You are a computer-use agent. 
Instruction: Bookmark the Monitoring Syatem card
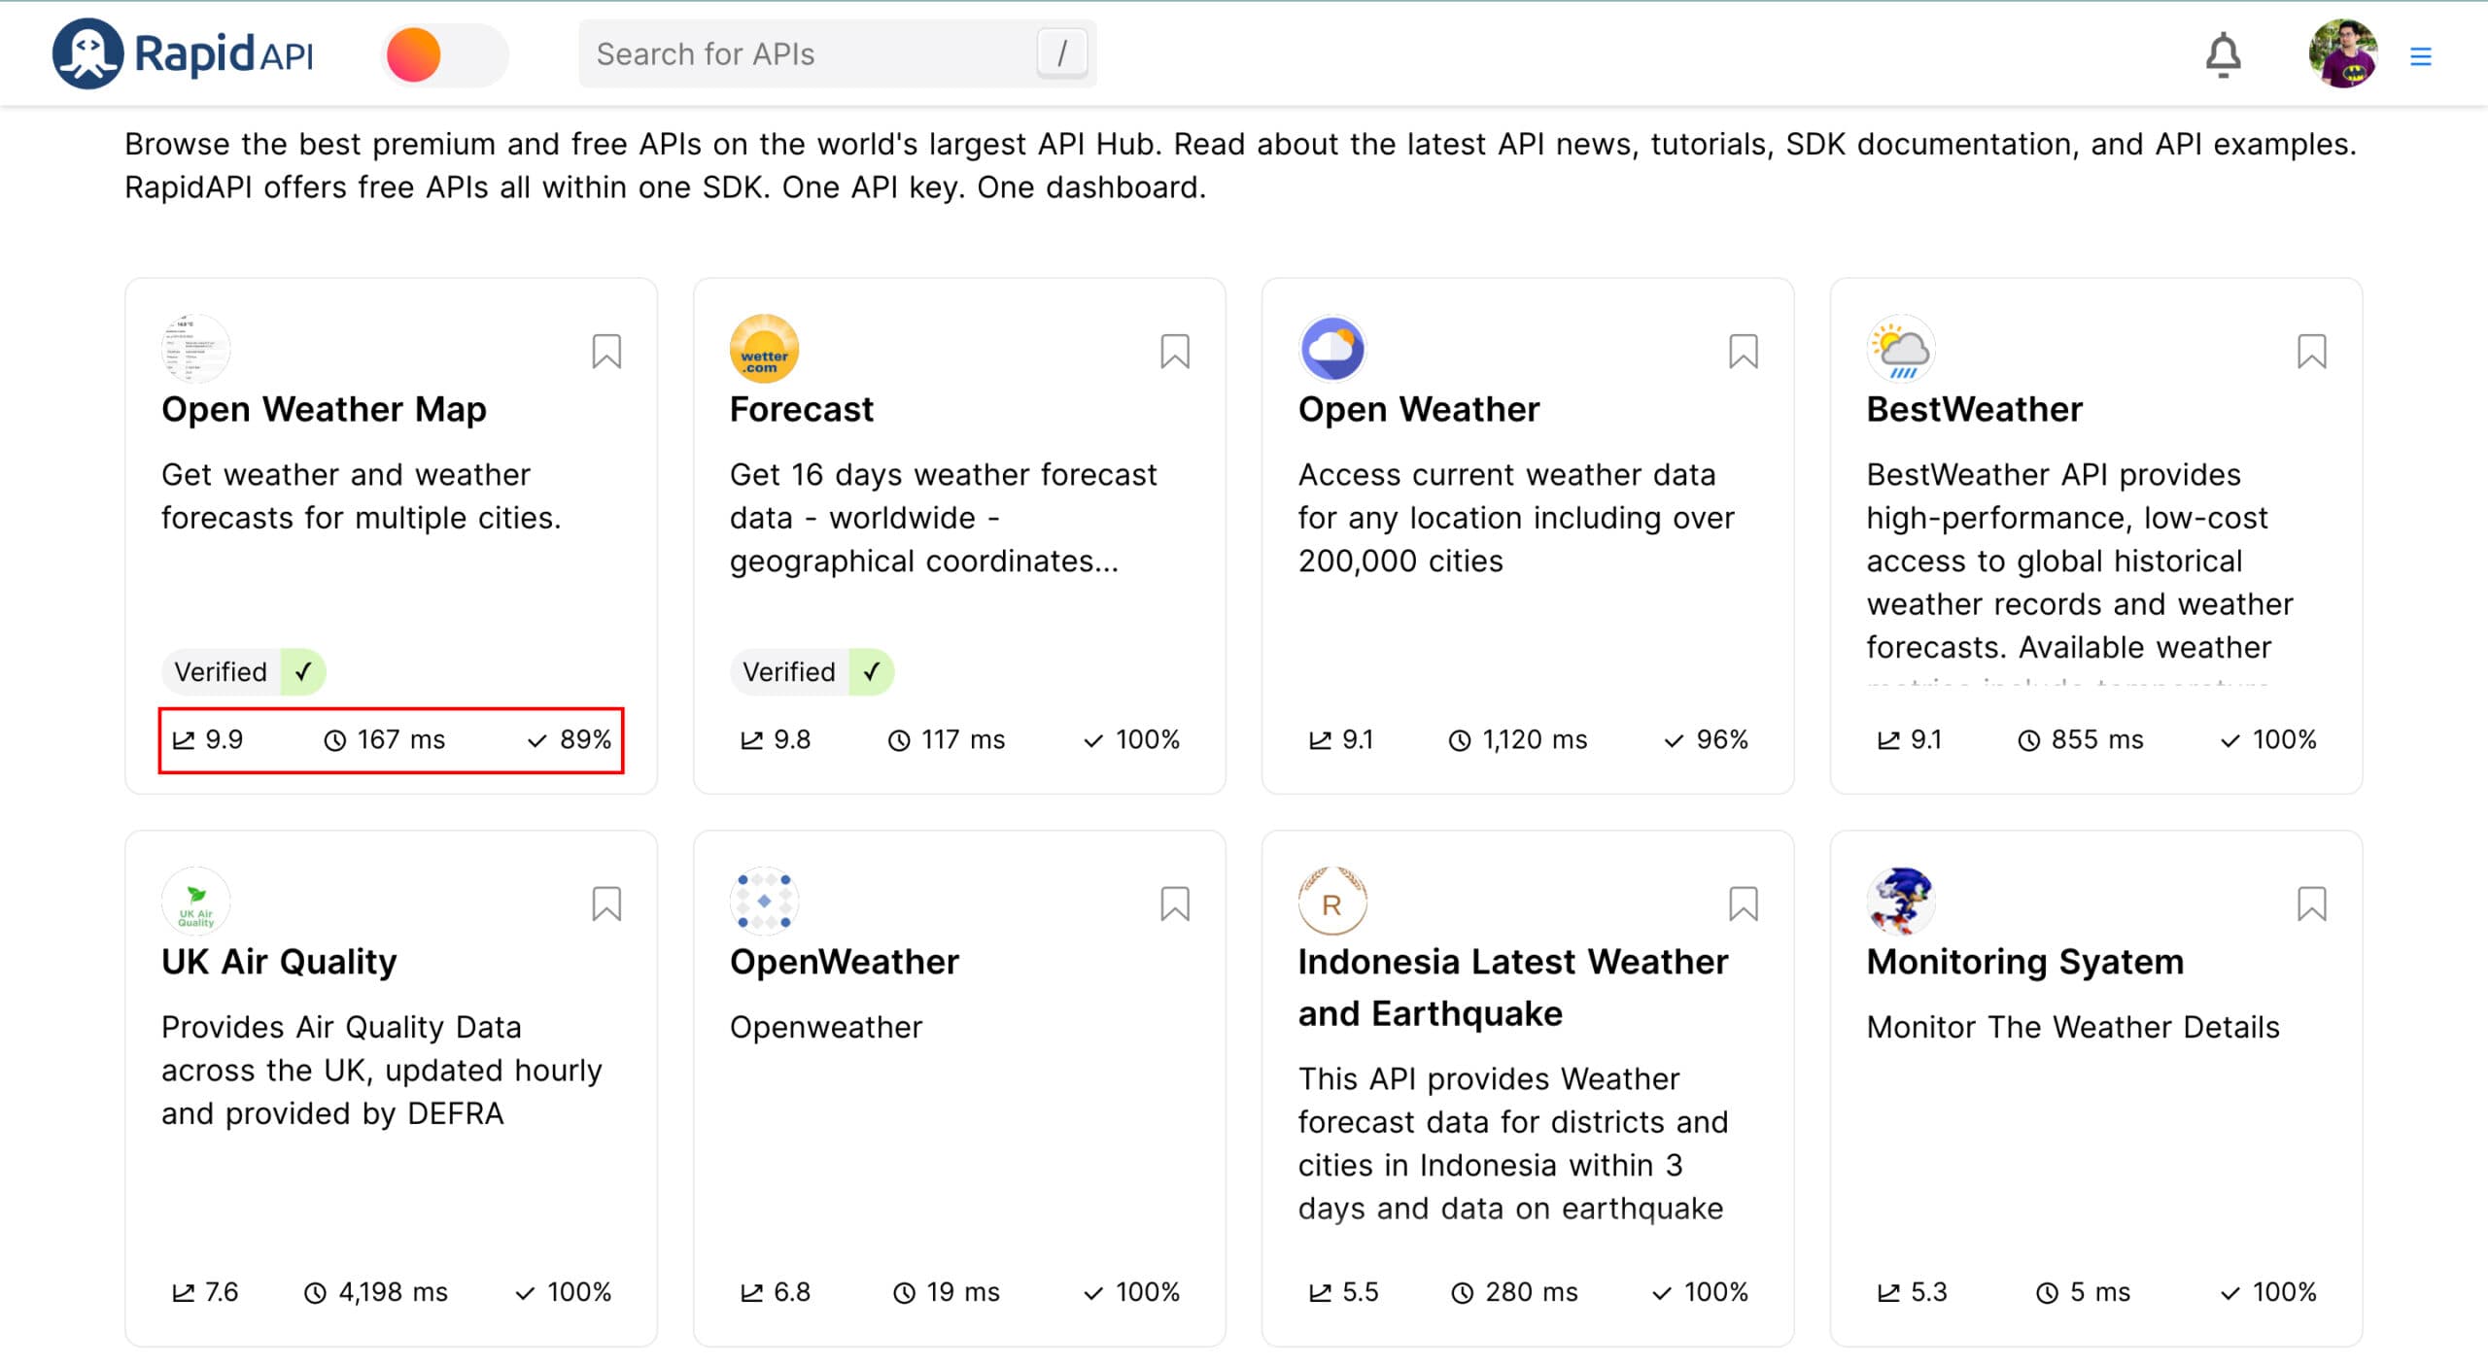pos(2311,904)
